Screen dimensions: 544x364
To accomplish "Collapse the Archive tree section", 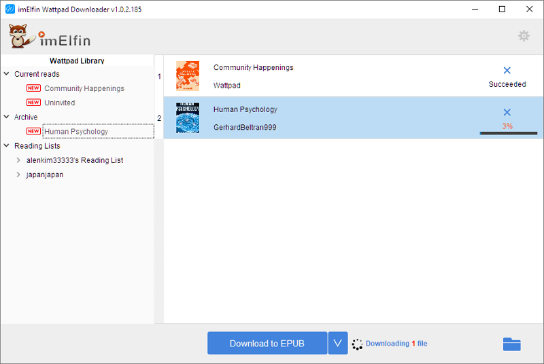I will (6, 117).
